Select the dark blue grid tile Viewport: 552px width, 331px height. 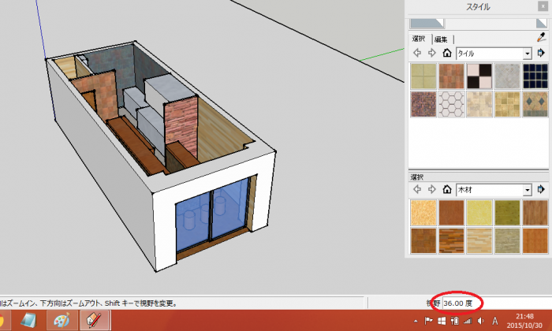click(535, 76)
